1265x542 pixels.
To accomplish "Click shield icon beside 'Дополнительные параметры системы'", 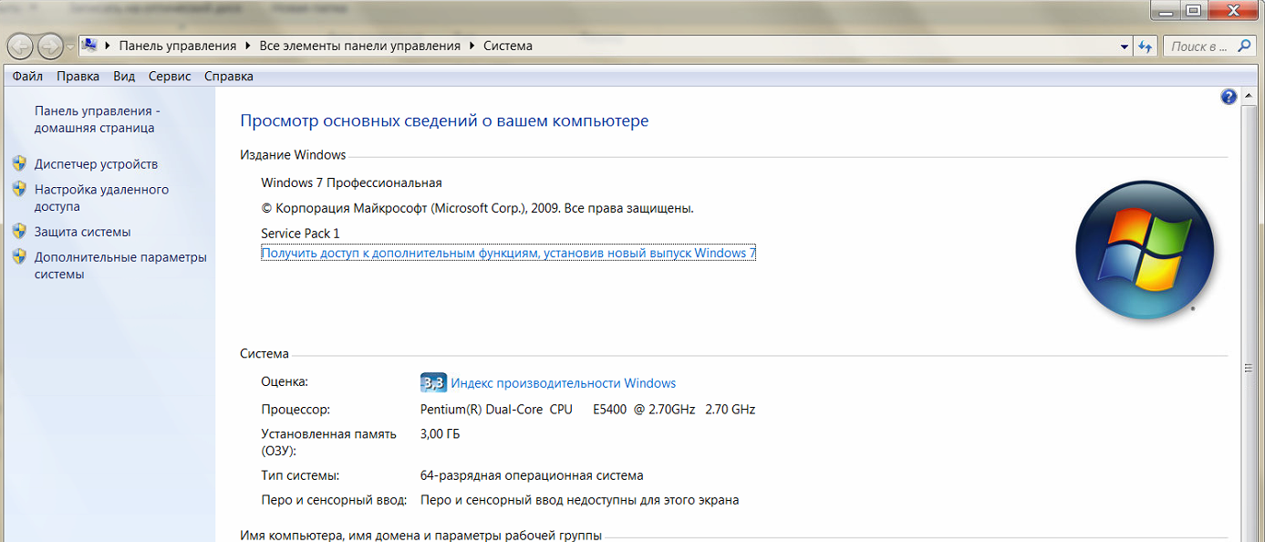I will coord(19,256).
